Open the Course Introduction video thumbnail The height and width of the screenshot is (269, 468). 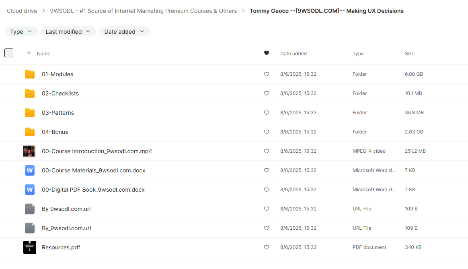pos(30,151)
